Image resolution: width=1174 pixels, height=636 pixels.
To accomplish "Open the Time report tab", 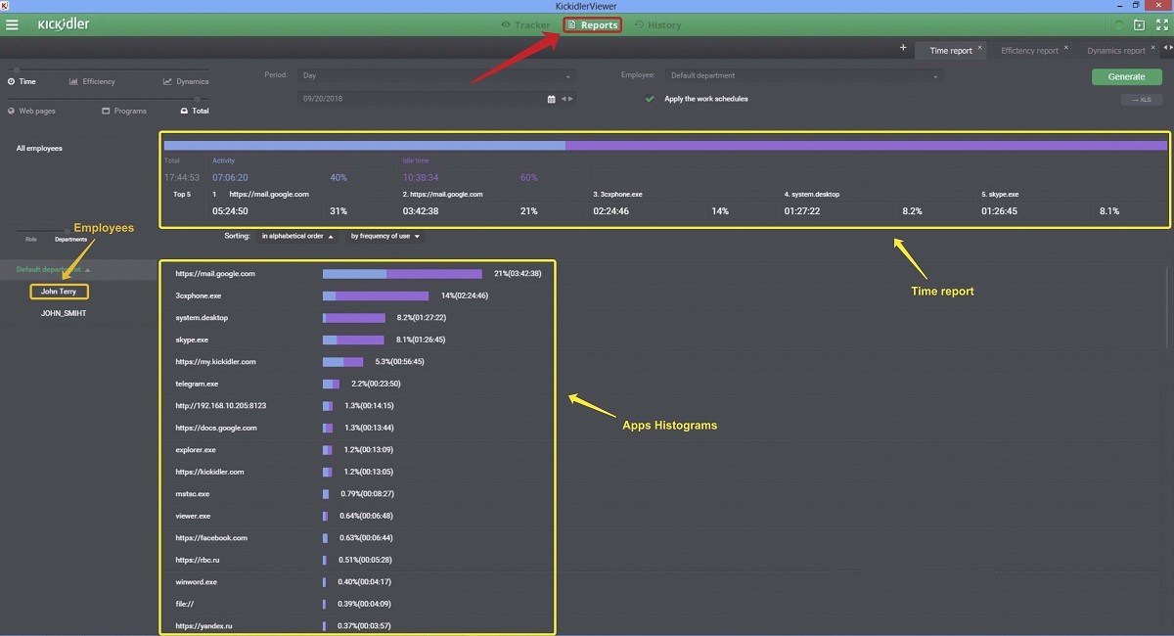I will [x=951, y=51].
